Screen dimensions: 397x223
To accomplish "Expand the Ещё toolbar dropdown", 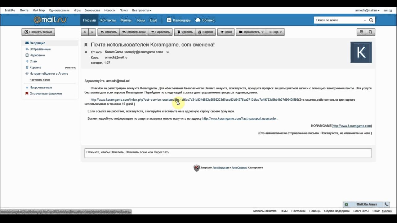I will pos(275,32).
